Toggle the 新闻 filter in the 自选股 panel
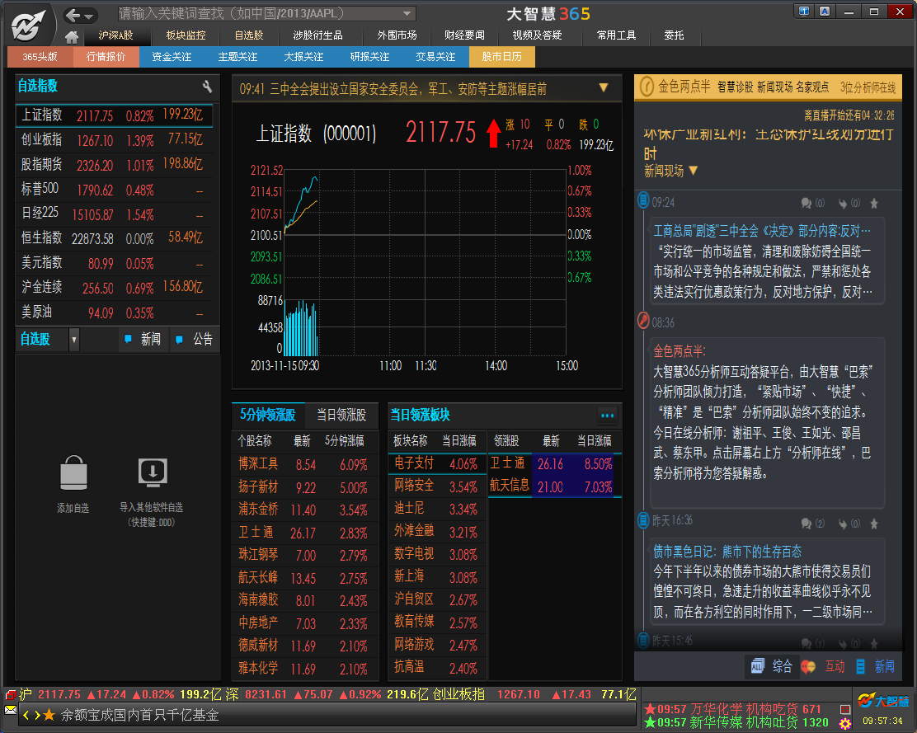This screenshot has height=733, width=917. coord(143,339)
